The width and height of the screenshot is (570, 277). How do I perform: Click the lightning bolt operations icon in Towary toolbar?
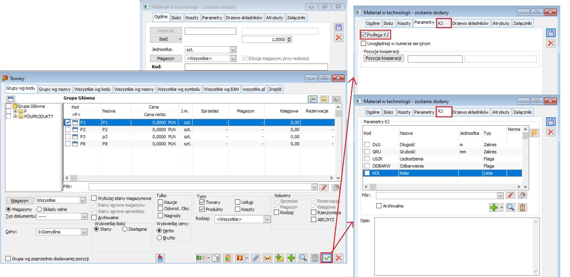[240, 258]
